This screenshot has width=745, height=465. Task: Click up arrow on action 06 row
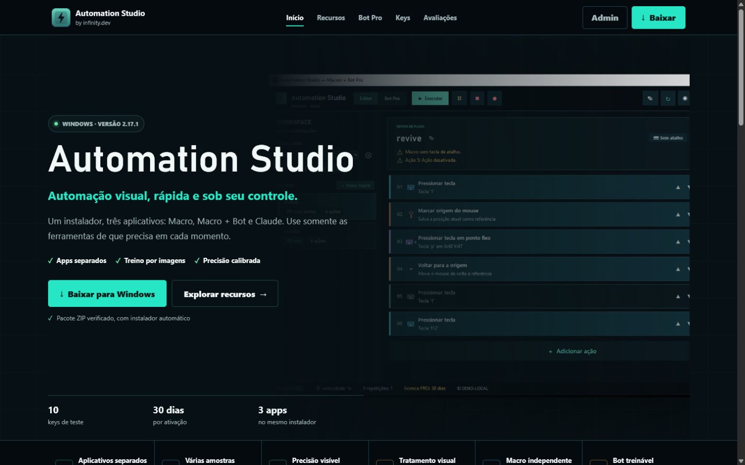[x=678, y=324]
